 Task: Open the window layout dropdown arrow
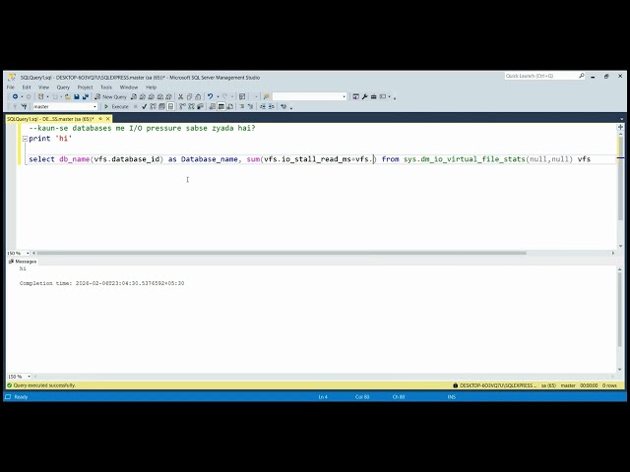[390, 96]
